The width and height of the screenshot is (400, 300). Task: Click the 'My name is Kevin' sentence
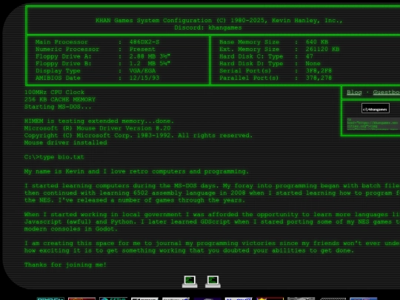click(136, 171)
